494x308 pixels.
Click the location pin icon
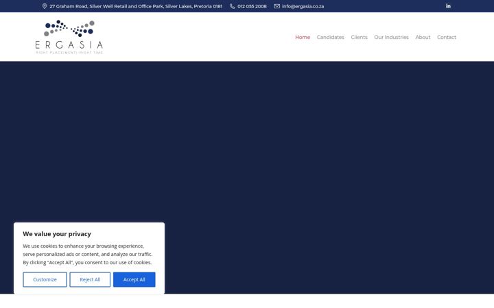(45, 6)
